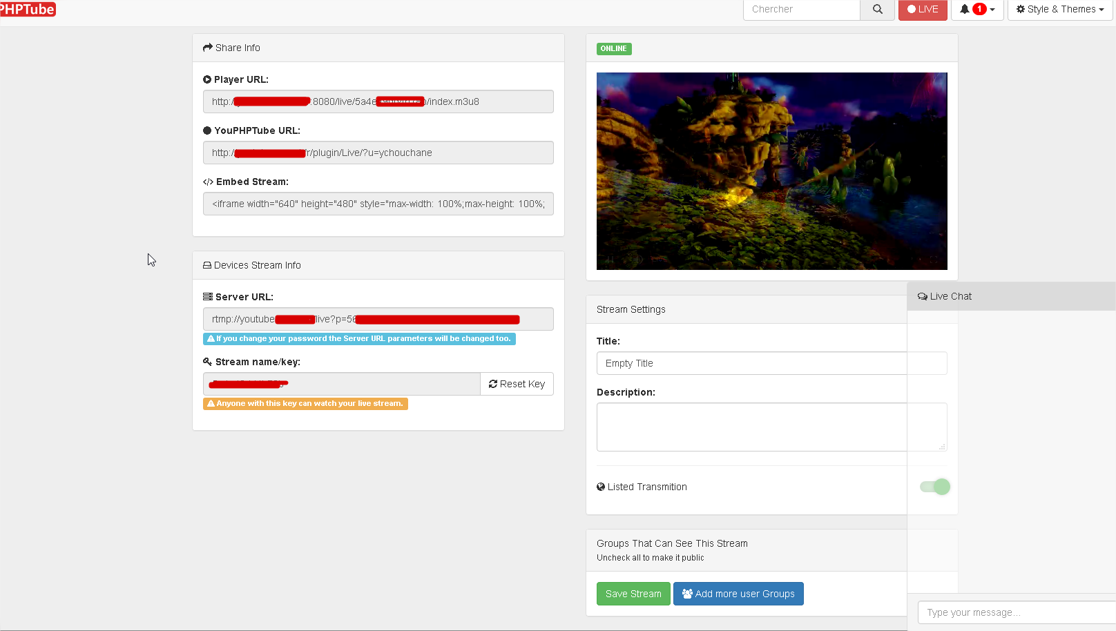Screen dimensions: 1116x631
Task: Open the Style & Themes dropdown
Action: click(1060, 10)
